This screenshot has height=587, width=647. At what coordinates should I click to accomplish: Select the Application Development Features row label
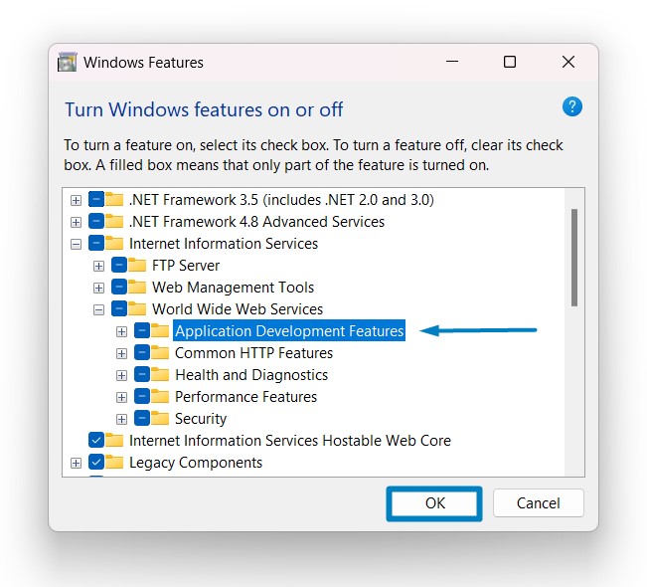pyautogui.click(x=289, y=331)
